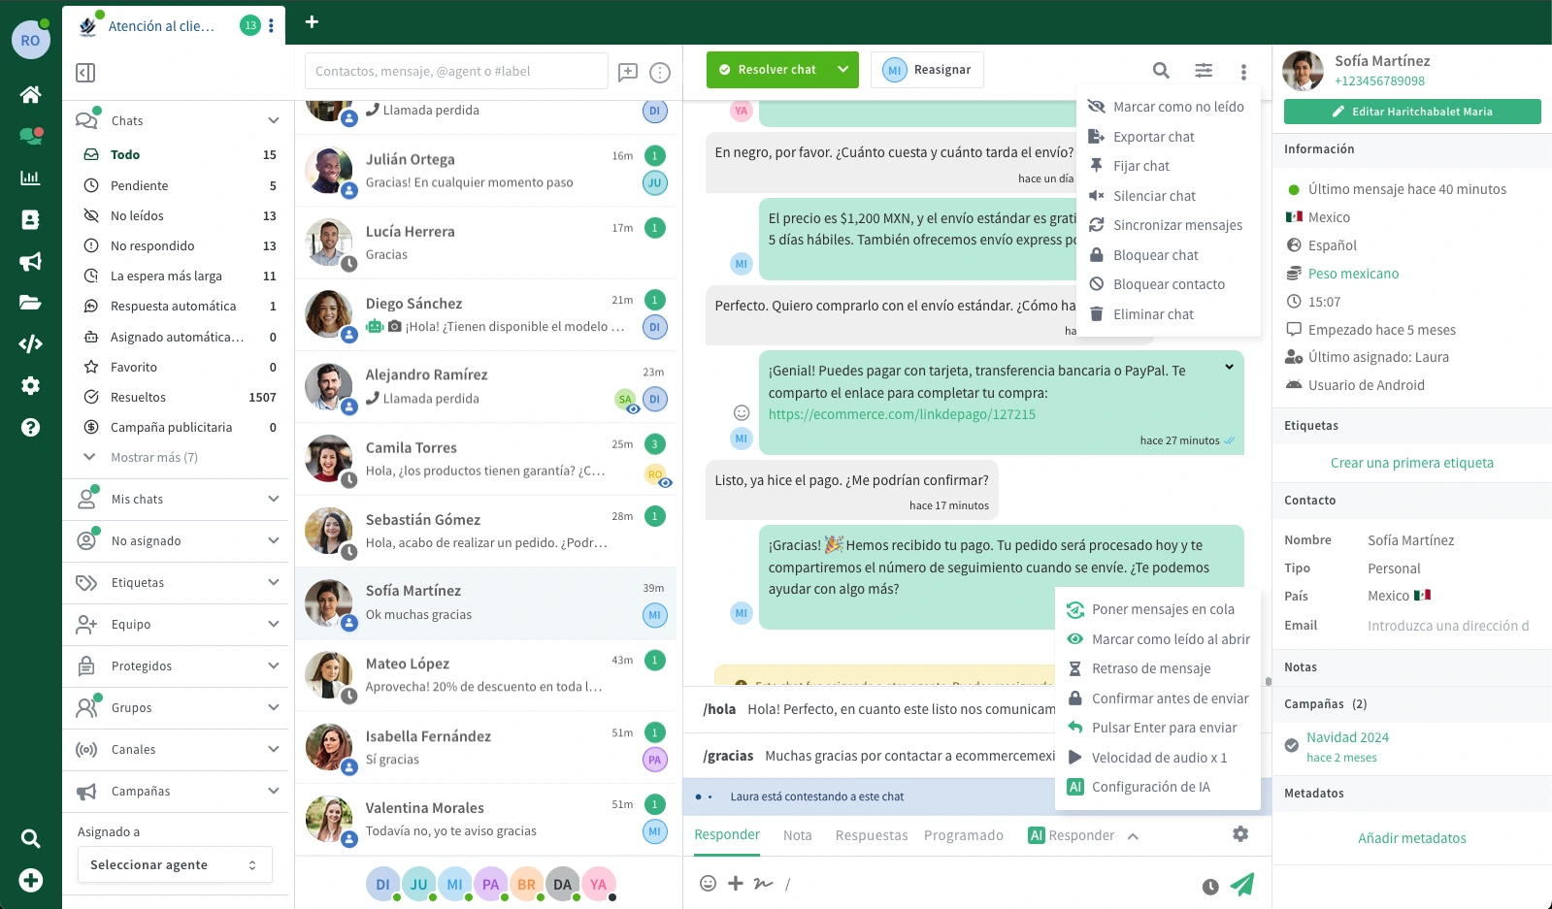The height and width of the screenshot is (909, 1552).
Task: Toggle Confirmar antes de enviar
Action: click(1158, 698)
